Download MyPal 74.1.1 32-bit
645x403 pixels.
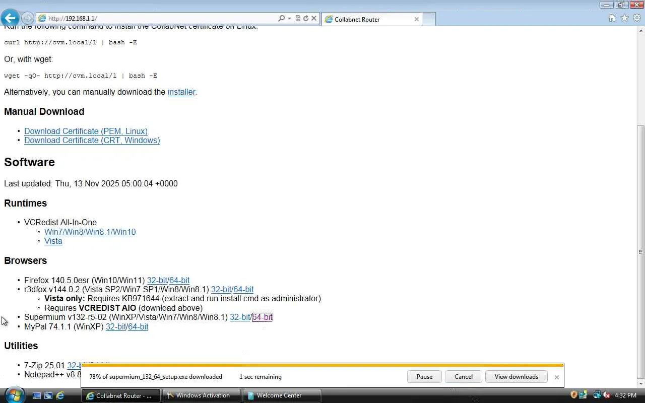point(116,326)
